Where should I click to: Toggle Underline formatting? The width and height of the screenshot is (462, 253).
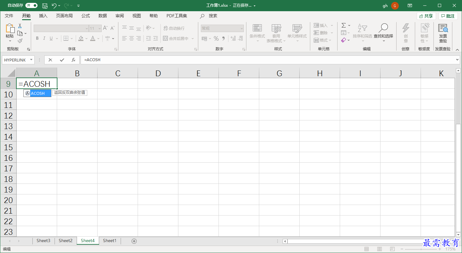[51, 38]
